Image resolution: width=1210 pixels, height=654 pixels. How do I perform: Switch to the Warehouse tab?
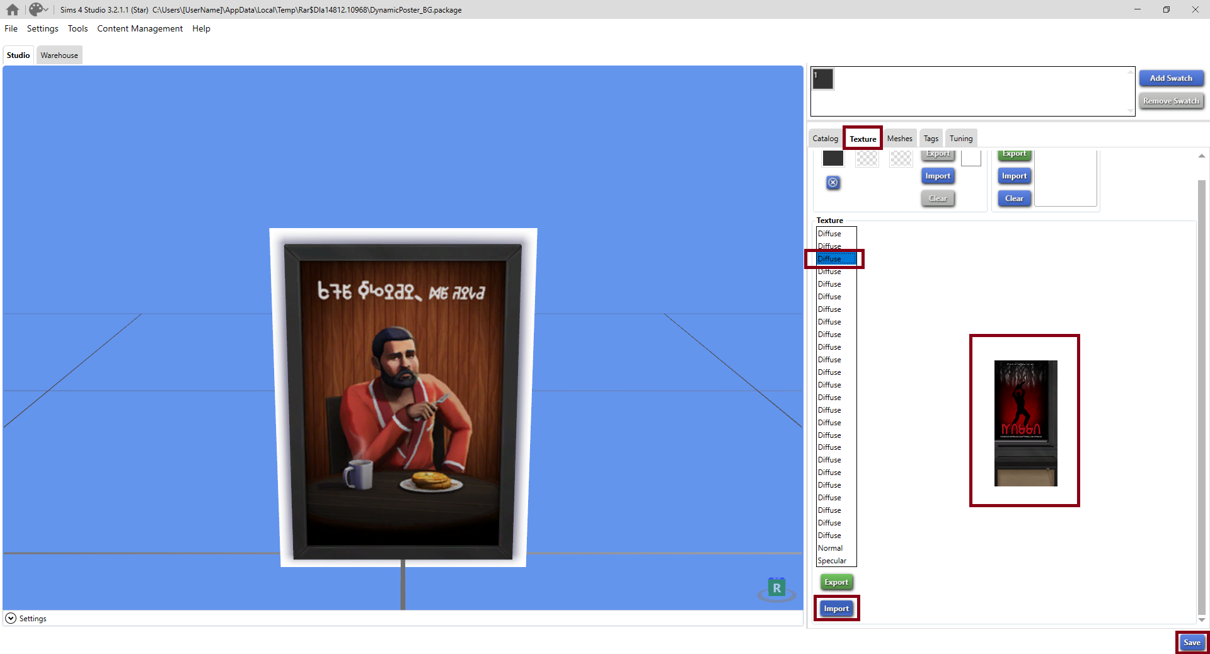click(x=59, y=55)
